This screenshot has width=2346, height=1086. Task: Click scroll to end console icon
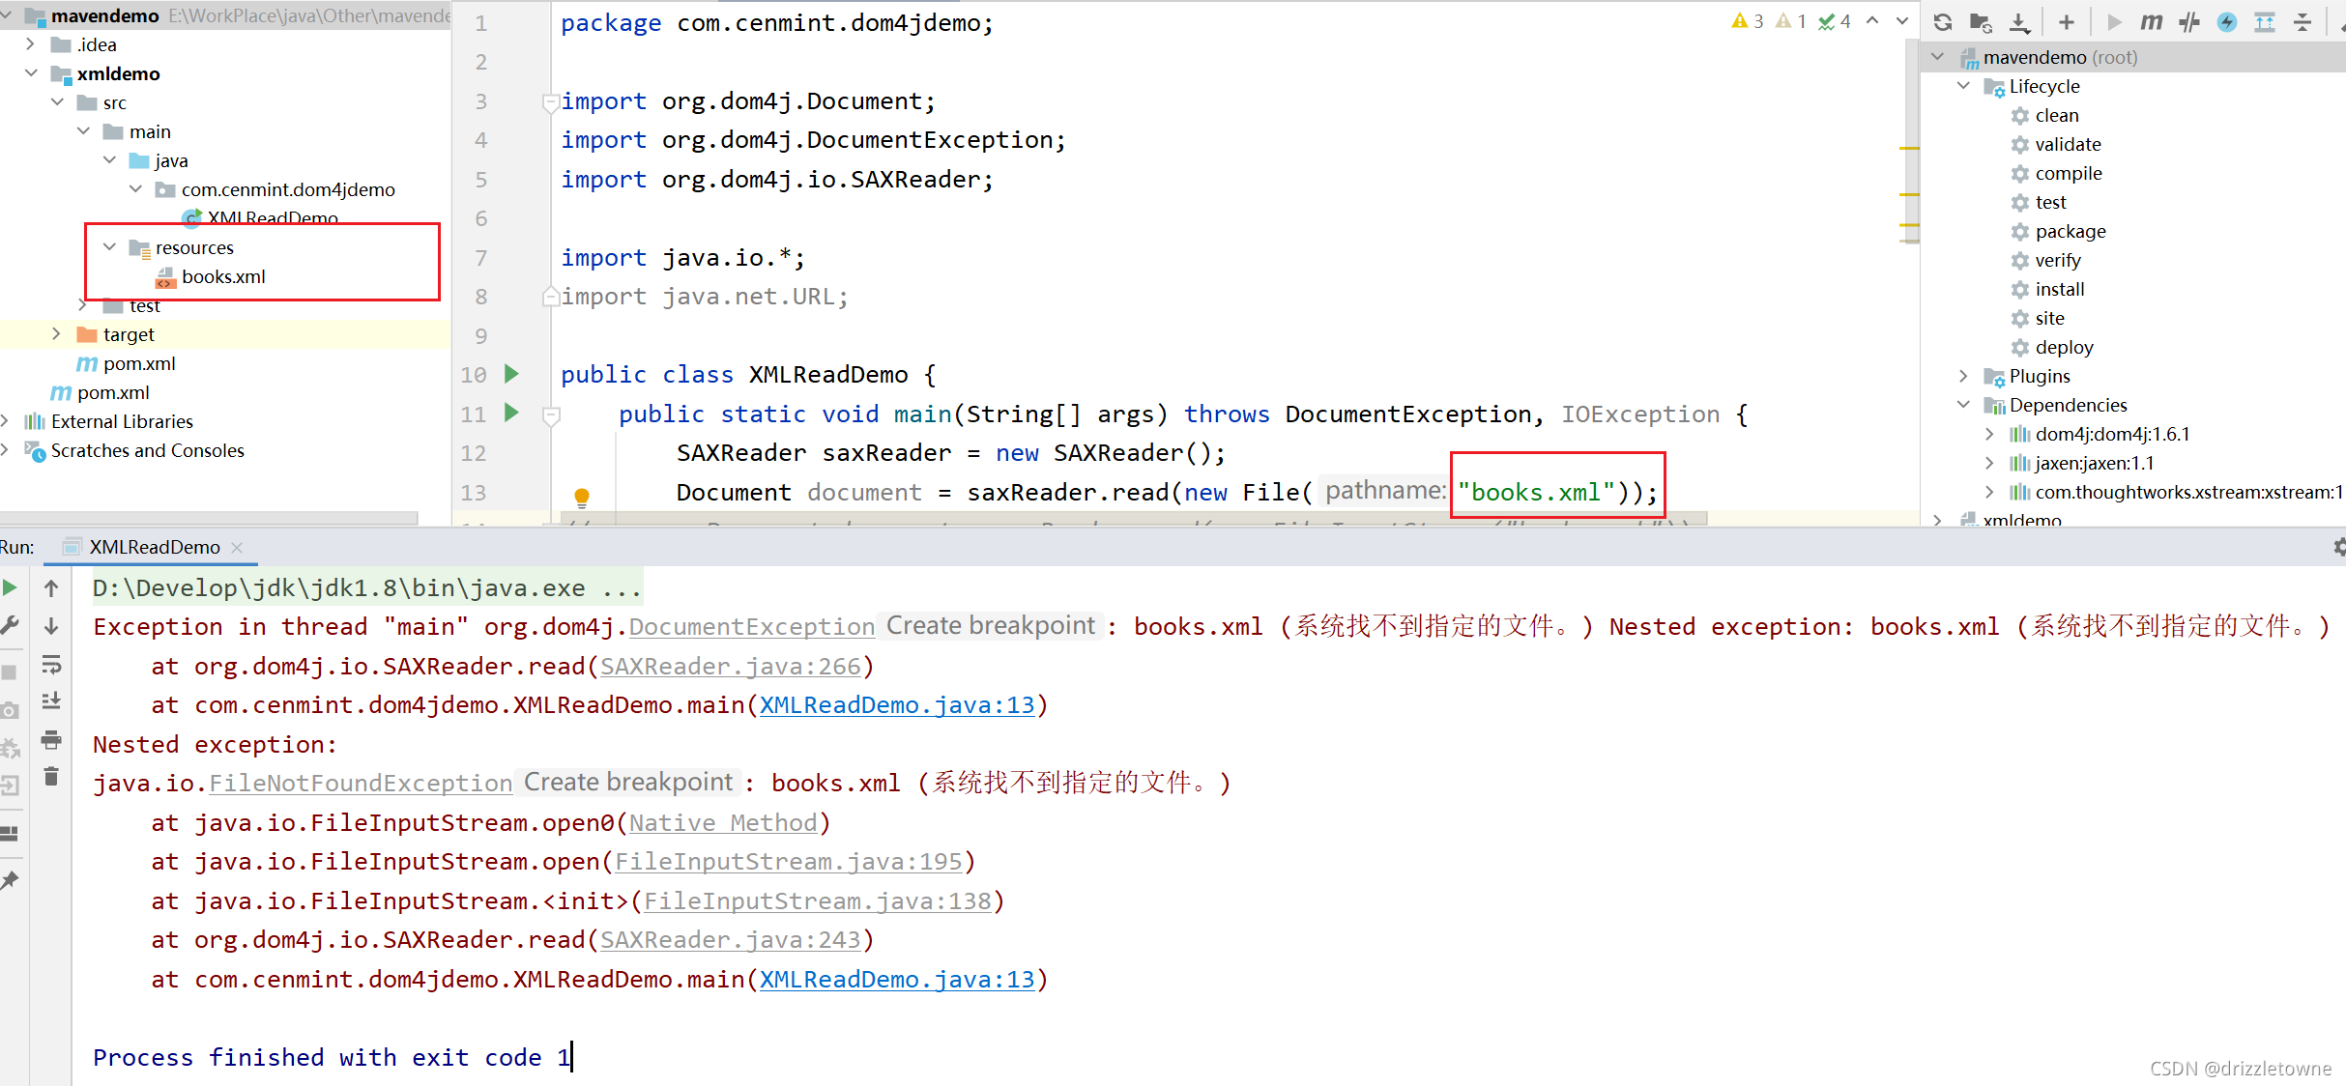[x=51, y=701]
